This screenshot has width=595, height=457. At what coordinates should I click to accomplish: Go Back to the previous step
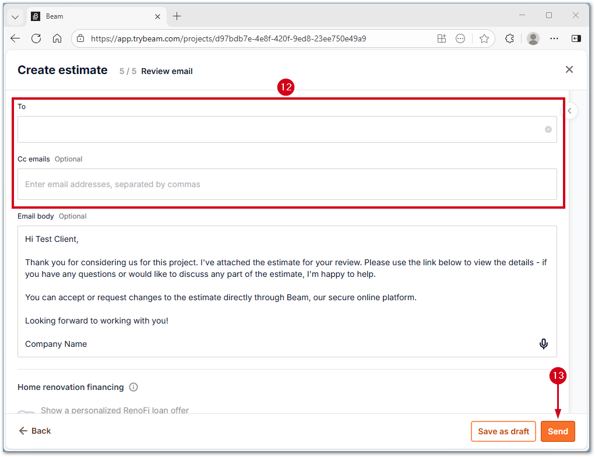tap(34, 431)
